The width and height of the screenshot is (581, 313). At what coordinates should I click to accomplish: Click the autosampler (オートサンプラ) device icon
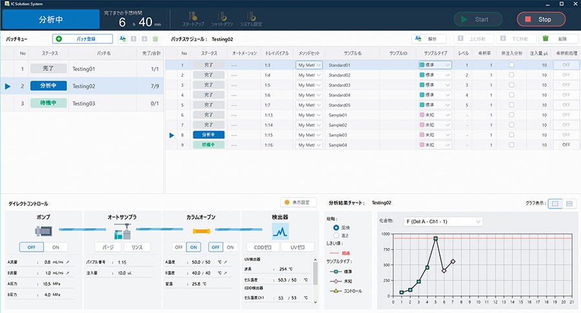pos(123,230)
